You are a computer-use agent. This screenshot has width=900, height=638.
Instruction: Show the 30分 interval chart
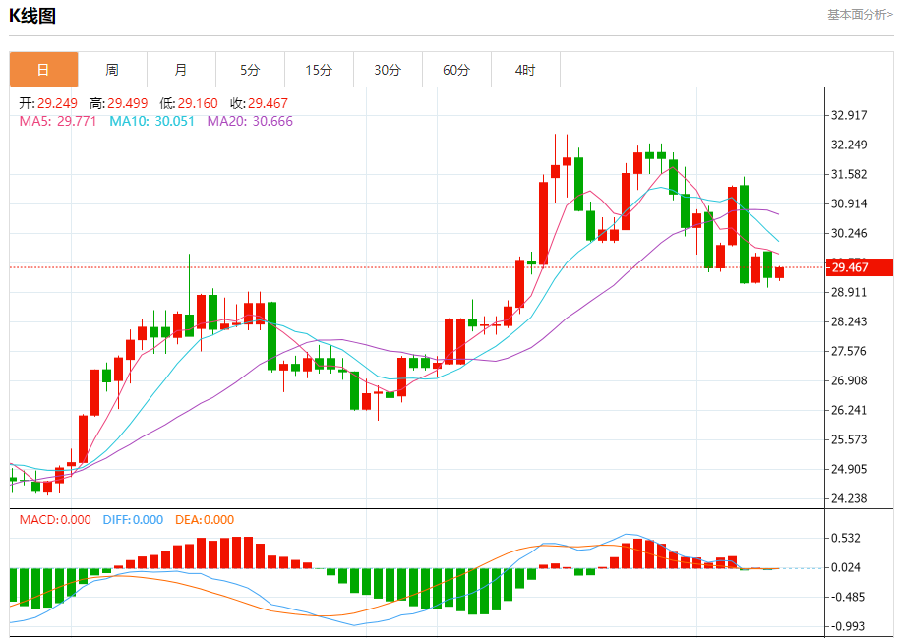pos(388,70)
